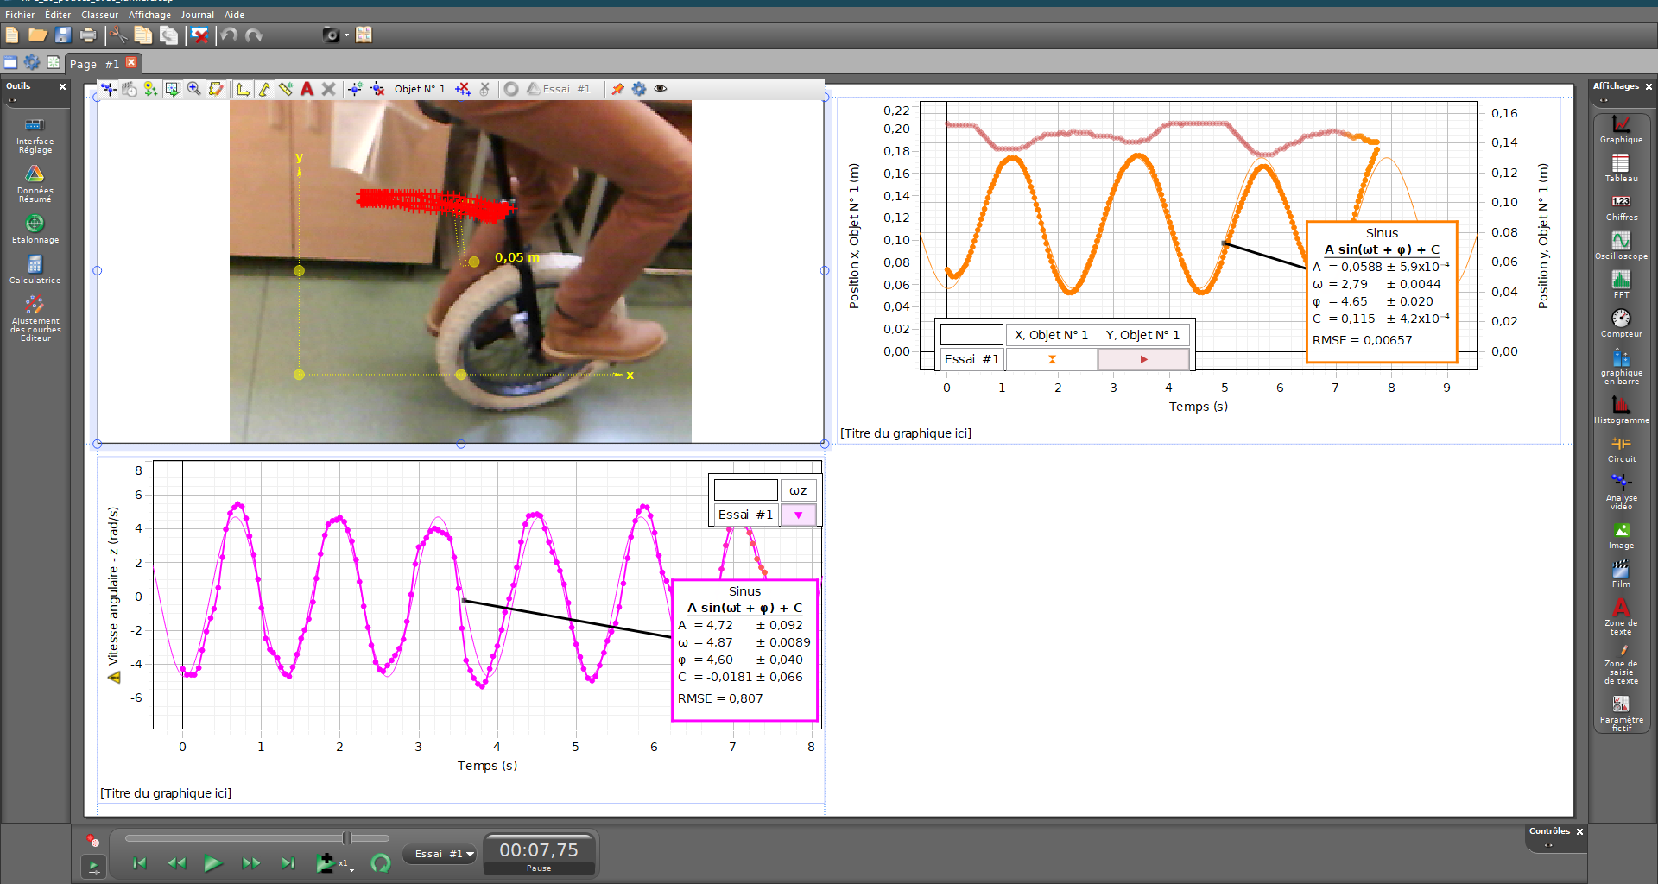This screenshot has height=884, width=1658.
Task: Add an Oscilloscope display
Action: click(x=1621, y=246)
